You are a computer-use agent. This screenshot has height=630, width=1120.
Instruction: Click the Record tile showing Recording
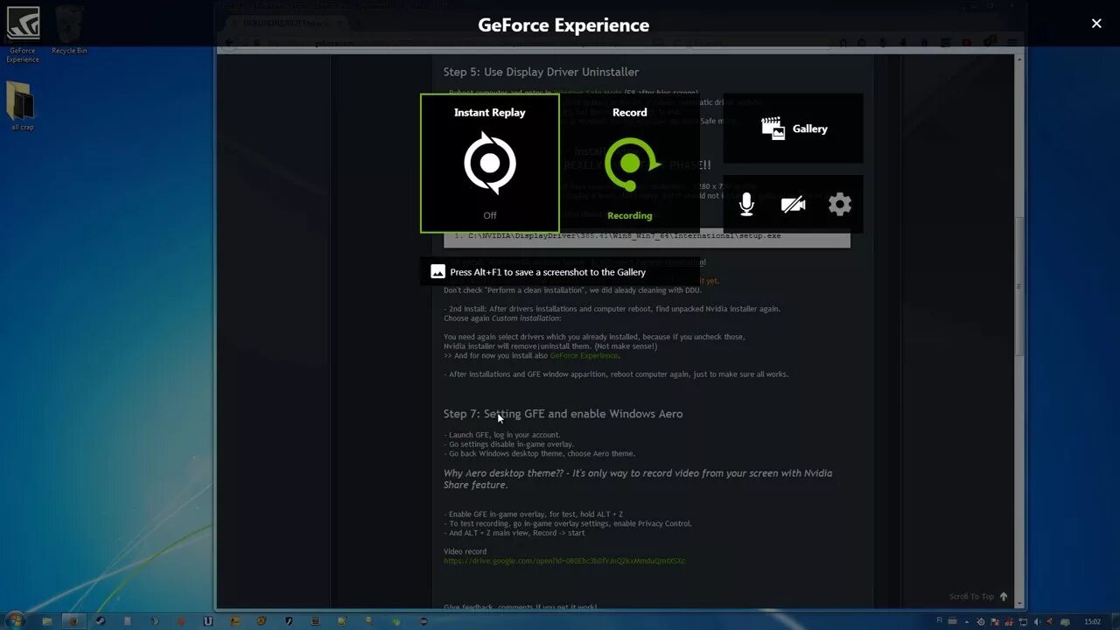(x=630, y=164)
